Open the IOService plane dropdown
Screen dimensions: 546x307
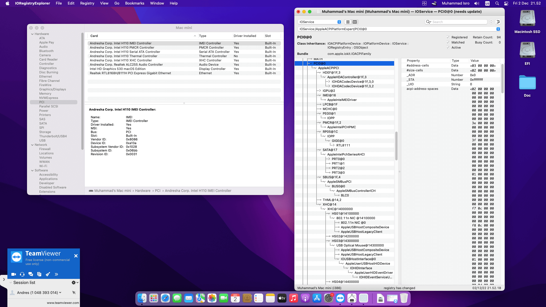pyautogui.click(x=319, y=22)
